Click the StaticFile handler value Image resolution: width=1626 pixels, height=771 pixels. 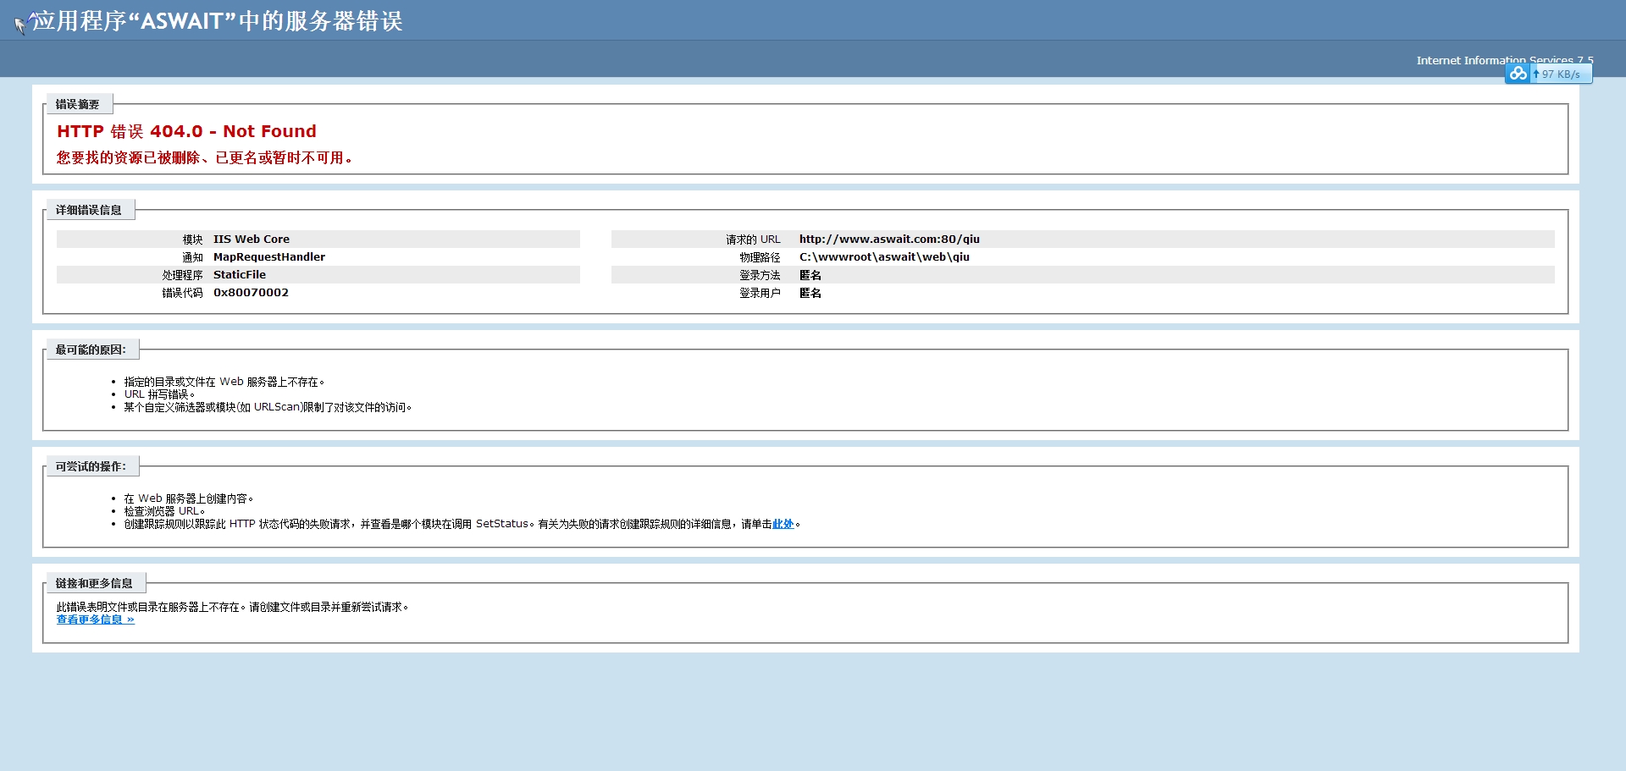pos(240,275)
